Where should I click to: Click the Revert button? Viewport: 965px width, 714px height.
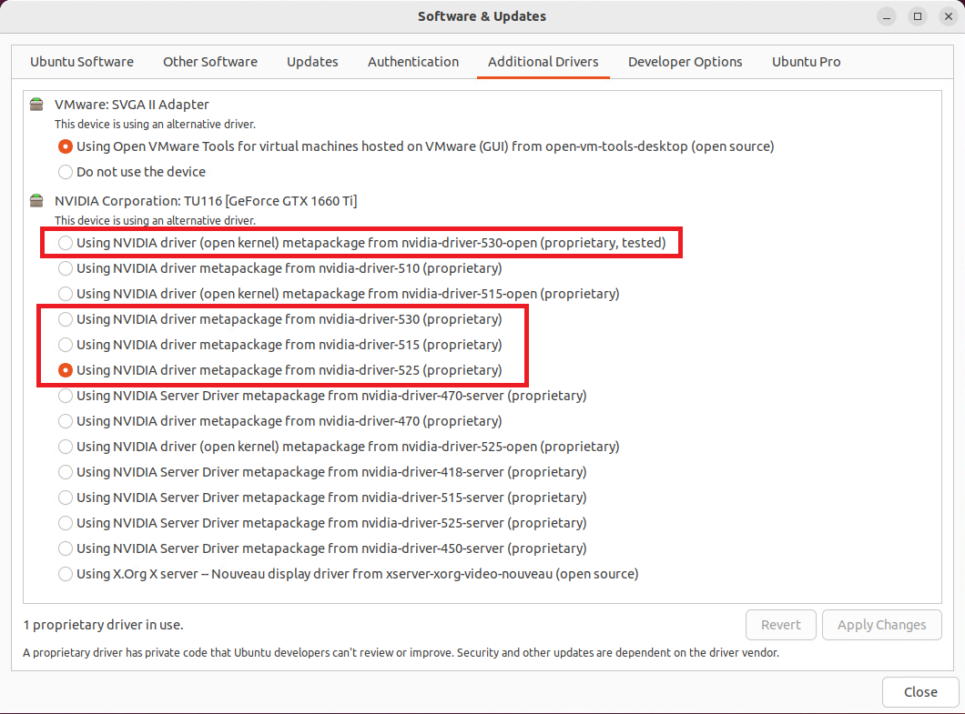780,625
